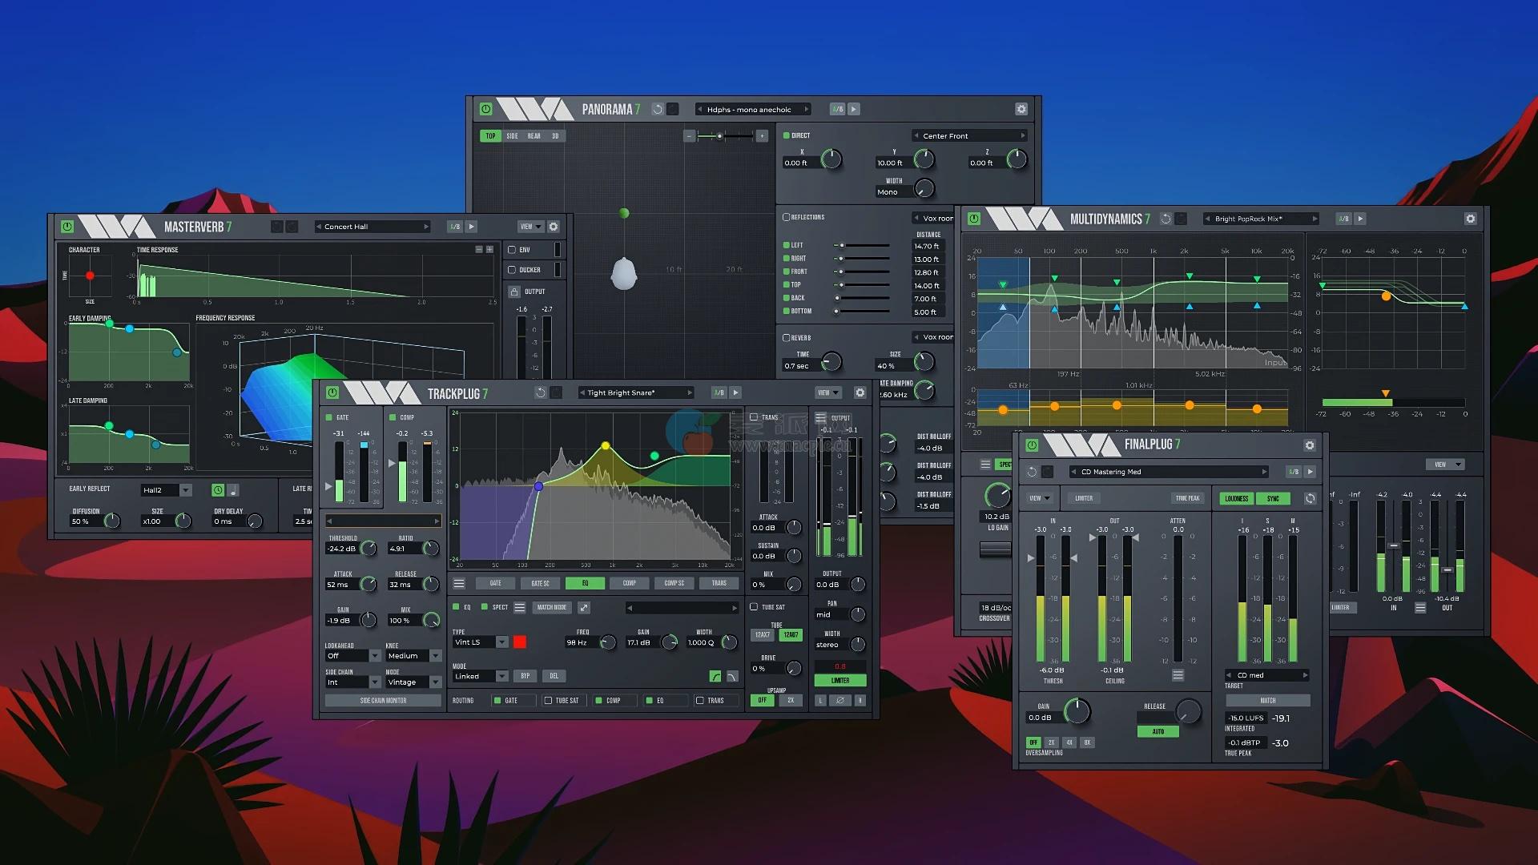
Task: Open the EQ band list menu icon
Action: pos(519,608)
